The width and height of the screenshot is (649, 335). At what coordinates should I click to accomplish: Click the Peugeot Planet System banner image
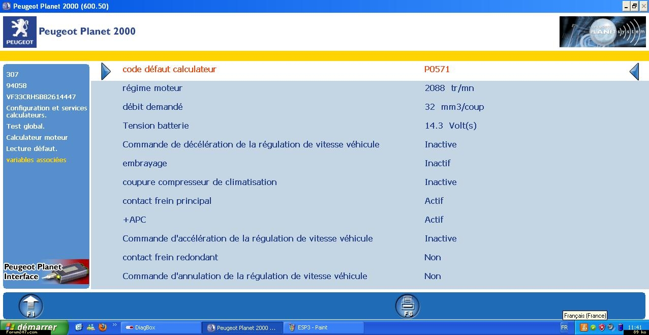pos(602,32)
